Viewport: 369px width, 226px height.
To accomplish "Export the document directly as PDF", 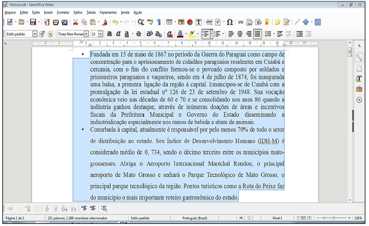I will [x=47, y=22].
